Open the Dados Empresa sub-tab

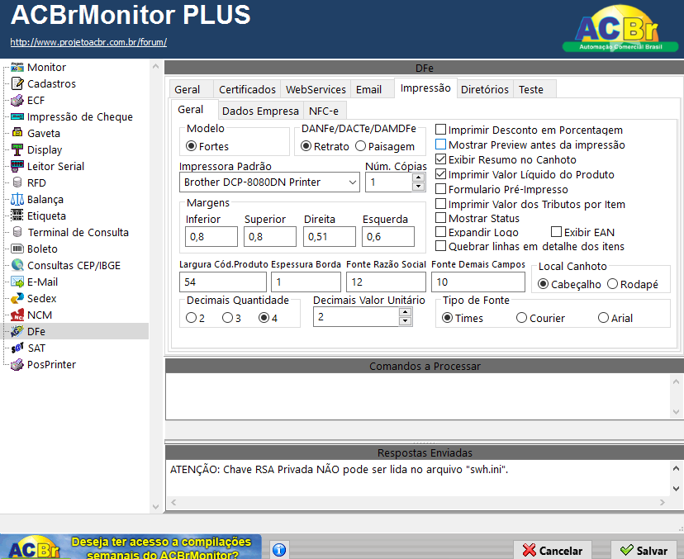(x=260, y=111)
